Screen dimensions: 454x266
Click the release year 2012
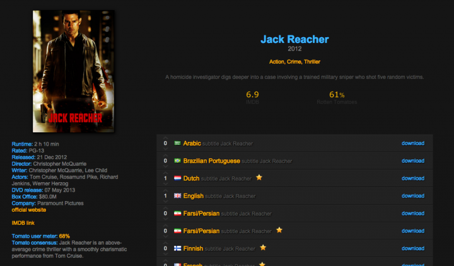point(294,49)
